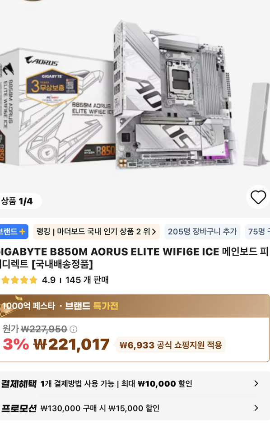Click the ₩6,933 공식 쇼핑지원 적용 badge
The width and height of the screenshot is (270, 429).
point(171,345)
